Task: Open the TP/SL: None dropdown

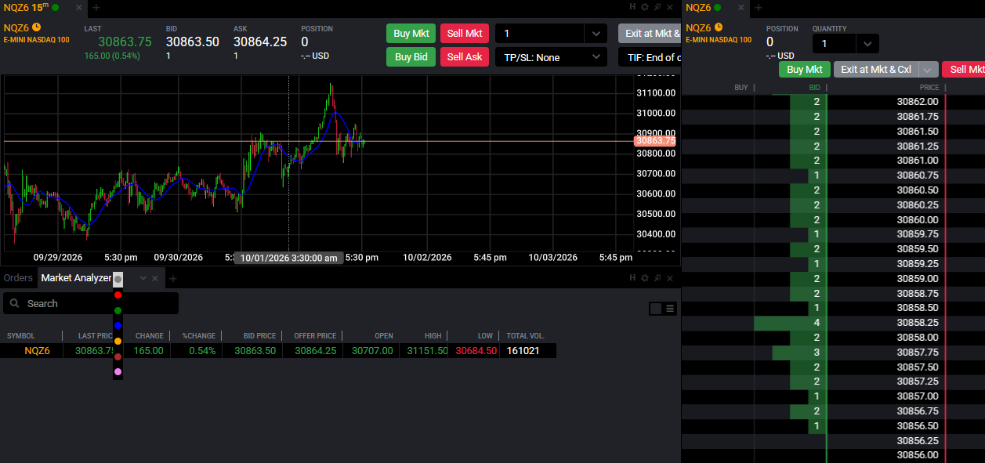Action: 551,57
